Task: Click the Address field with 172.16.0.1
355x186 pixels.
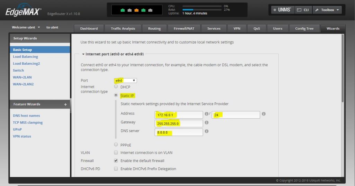Action: pos(179,115)
